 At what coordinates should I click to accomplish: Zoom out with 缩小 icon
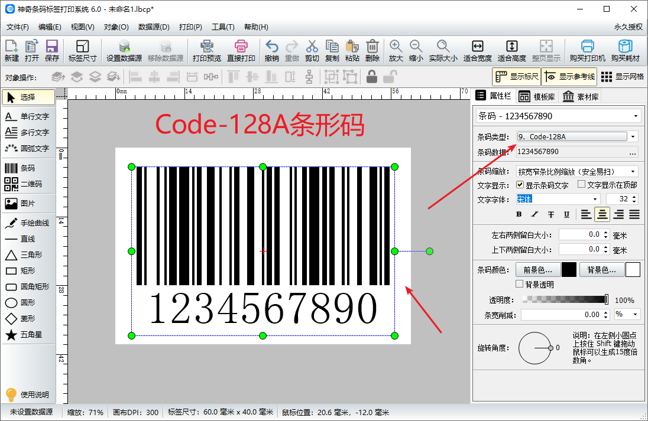tap(416, 50)
